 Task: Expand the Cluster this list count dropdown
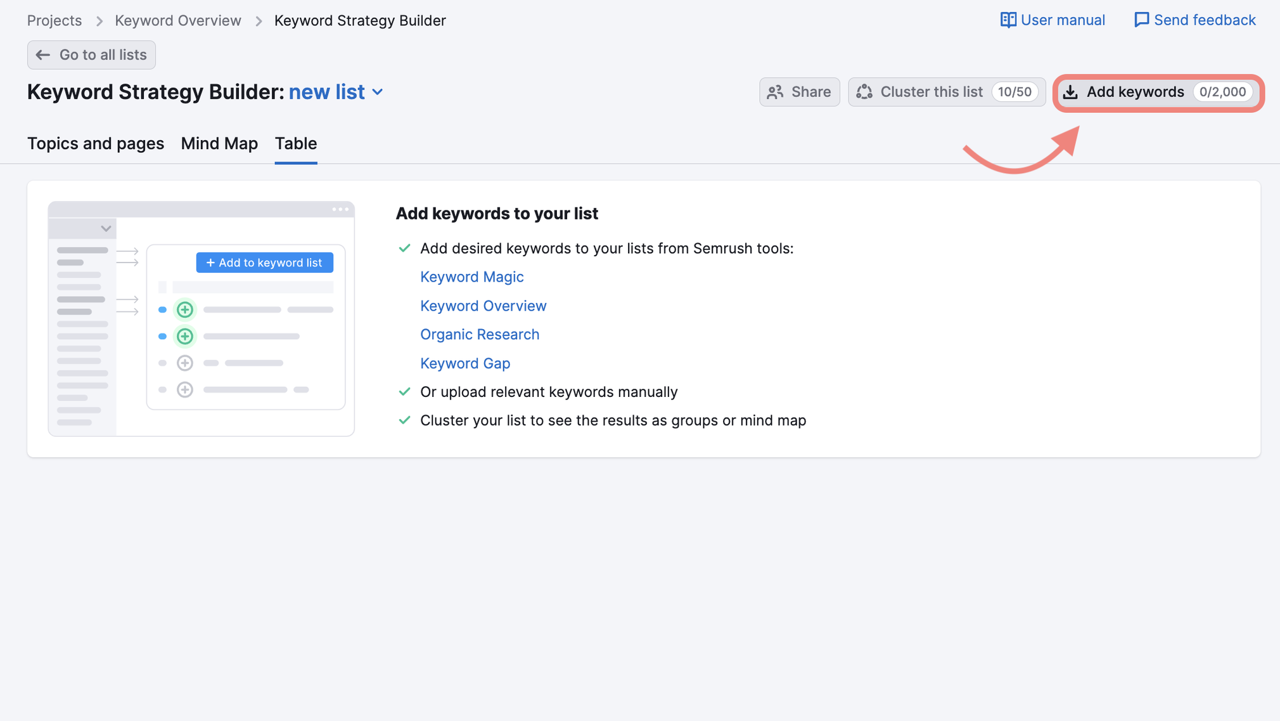(1015, 91)
